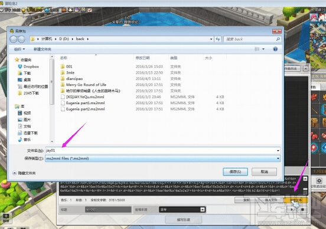Toggle hide folders at dialog bottom-left
Viewport: 326px width, 229px height.
click(24, 173)
